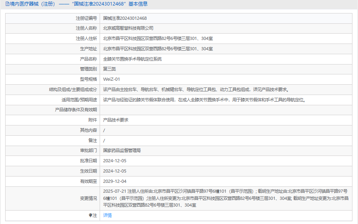Click the date in the 批准日期 row

114,161
